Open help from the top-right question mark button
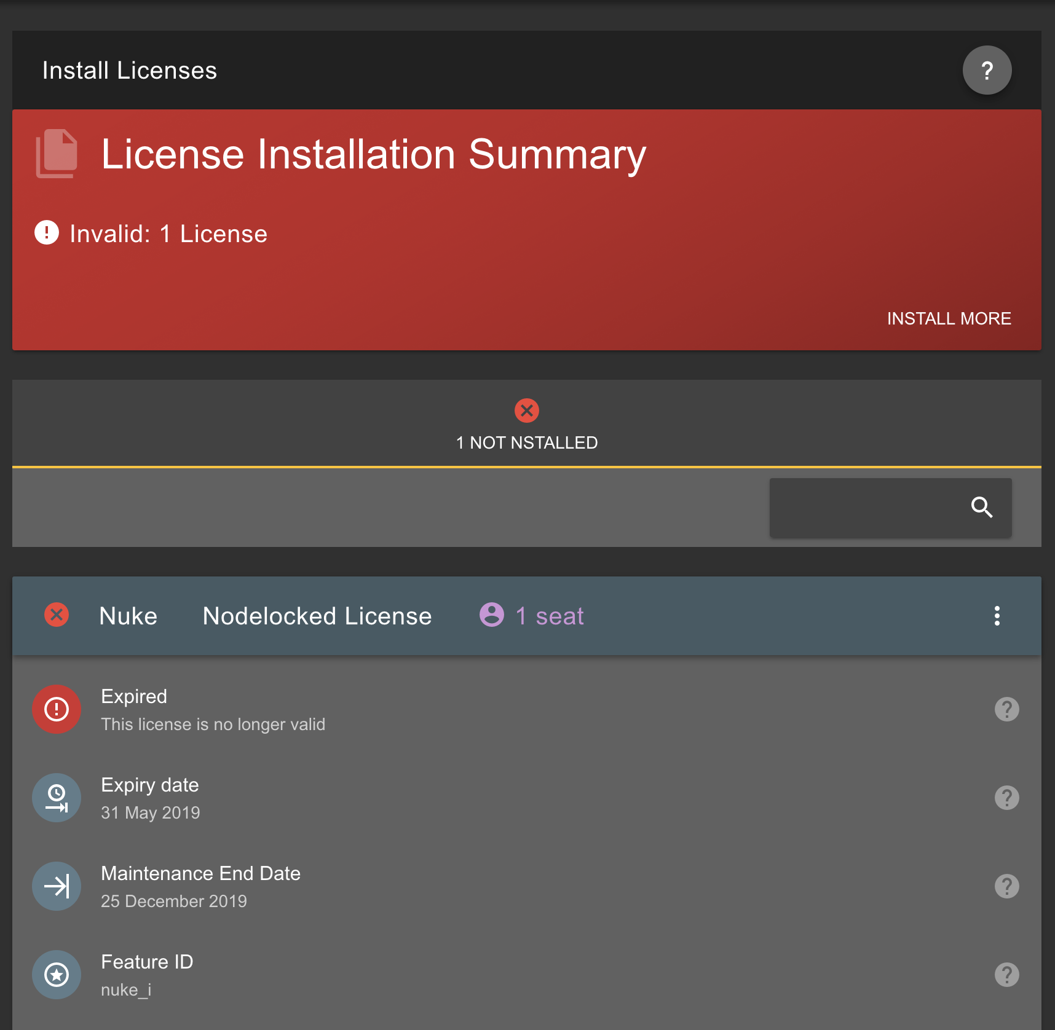1055x1030 pixels. click(x=987, y=70)
